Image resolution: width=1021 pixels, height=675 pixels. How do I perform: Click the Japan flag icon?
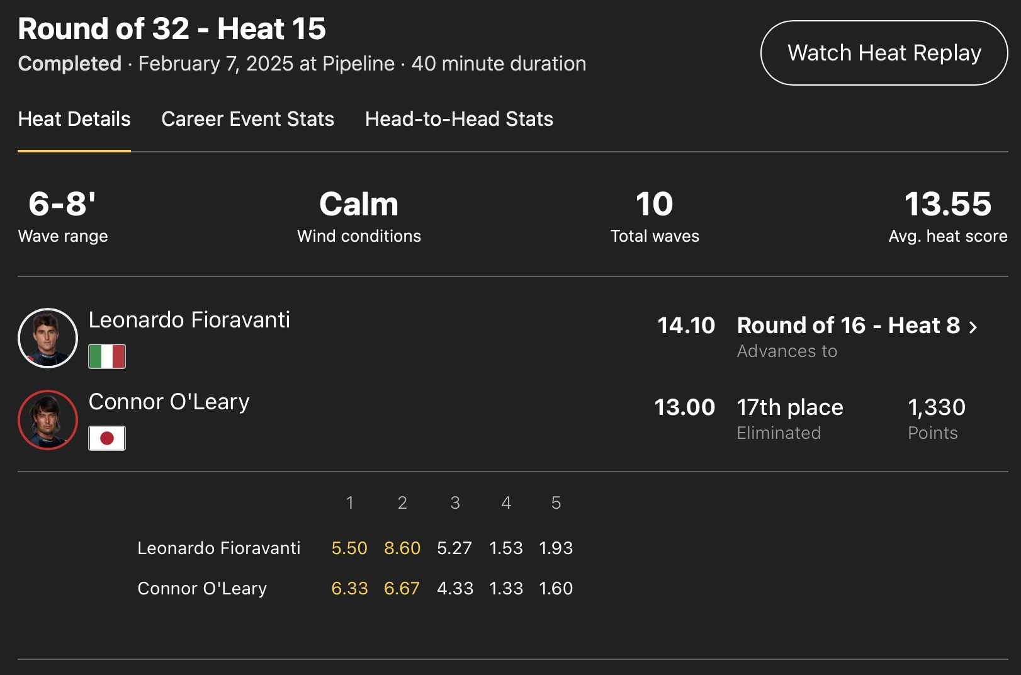point(107,438)
